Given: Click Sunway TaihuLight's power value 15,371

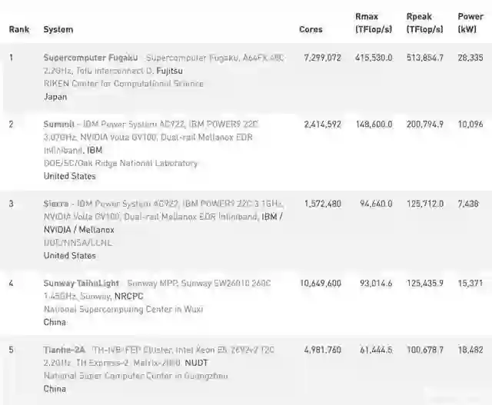Looking at the screenshot, I should click(x=470, y=284).
